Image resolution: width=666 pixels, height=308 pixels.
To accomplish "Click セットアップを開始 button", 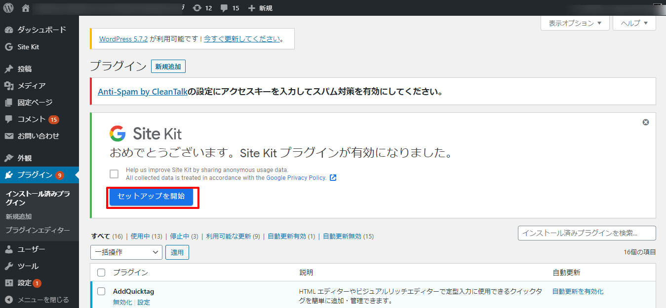I will coord(151,196).
